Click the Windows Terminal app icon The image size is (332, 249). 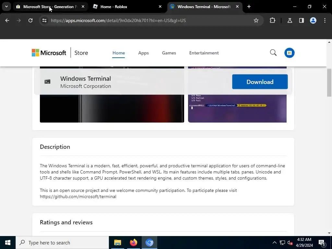click(x=47, y=82)
